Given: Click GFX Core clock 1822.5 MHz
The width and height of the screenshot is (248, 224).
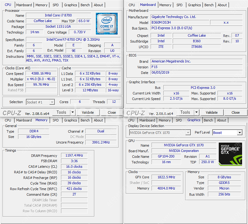Looking at the screenshot, I should [166, 177].
